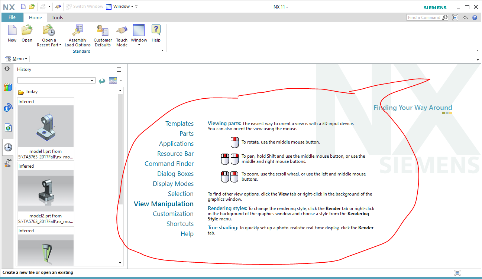The width and height of the screenshot is (482, 279).
Task: Open the model1.prt thumbnail in History
Action: pyautogui.click(x=46, y=126)
